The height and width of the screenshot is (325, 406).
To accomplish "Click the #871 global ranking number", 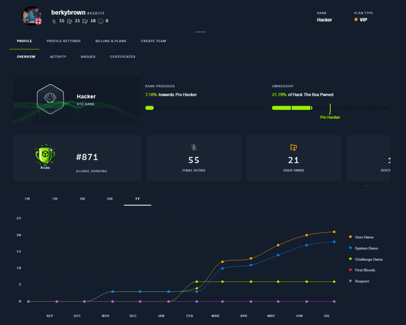I will pyautogui.click(x=87, y=157).
